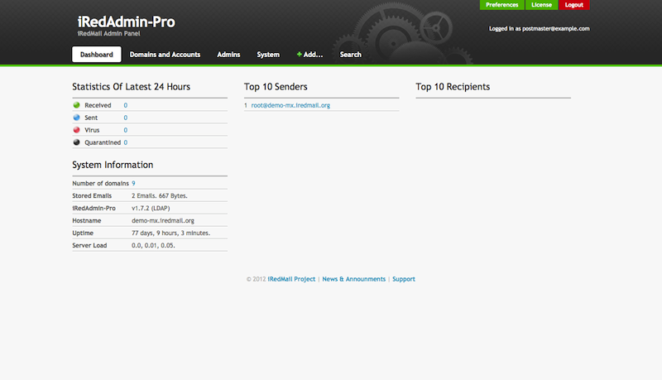Screen dimensions: 662x380
Task: Open sender root@demo-mx.iredmail.org
Action: coord(290,105)
